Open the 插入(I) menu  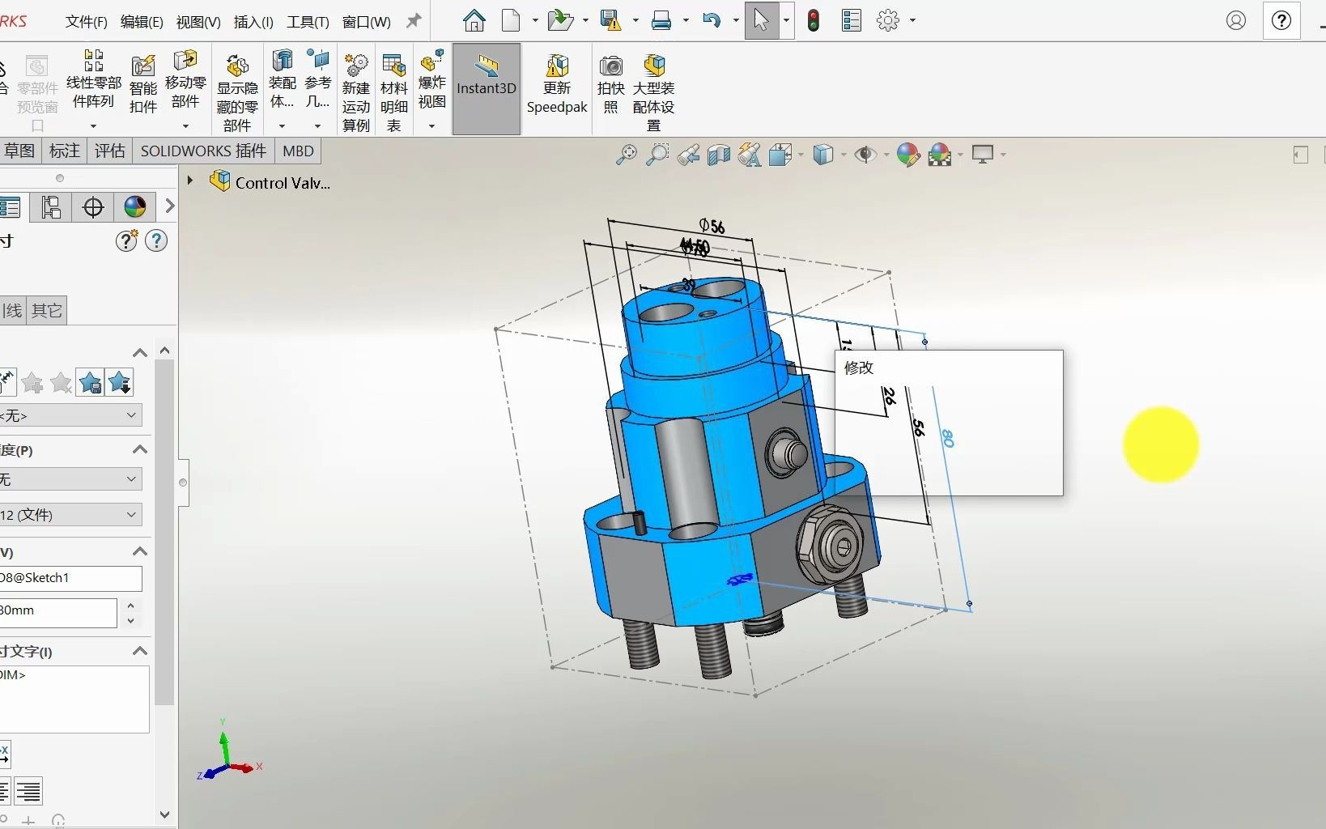pyautogui.click(x=253, y=22)
